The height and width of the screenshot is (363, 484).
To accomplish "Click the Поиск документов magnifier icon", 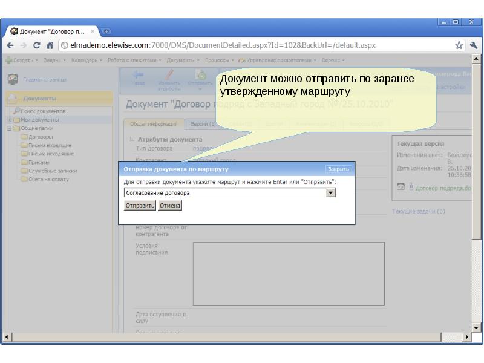I will pos(16,111).
